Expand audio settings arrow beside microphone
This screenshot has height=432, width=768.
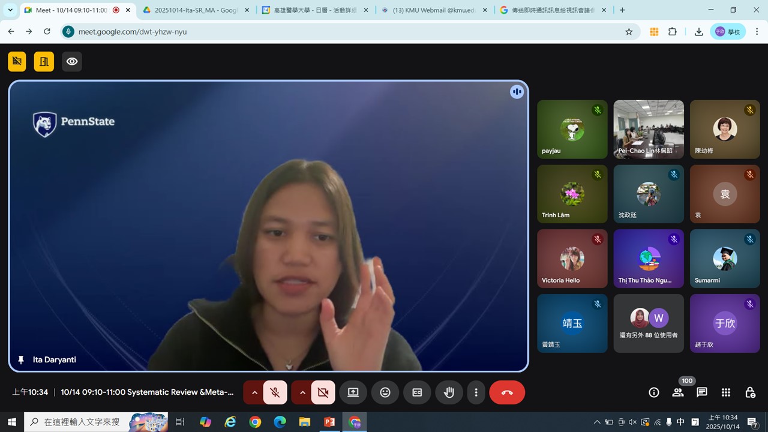point(254,392)
